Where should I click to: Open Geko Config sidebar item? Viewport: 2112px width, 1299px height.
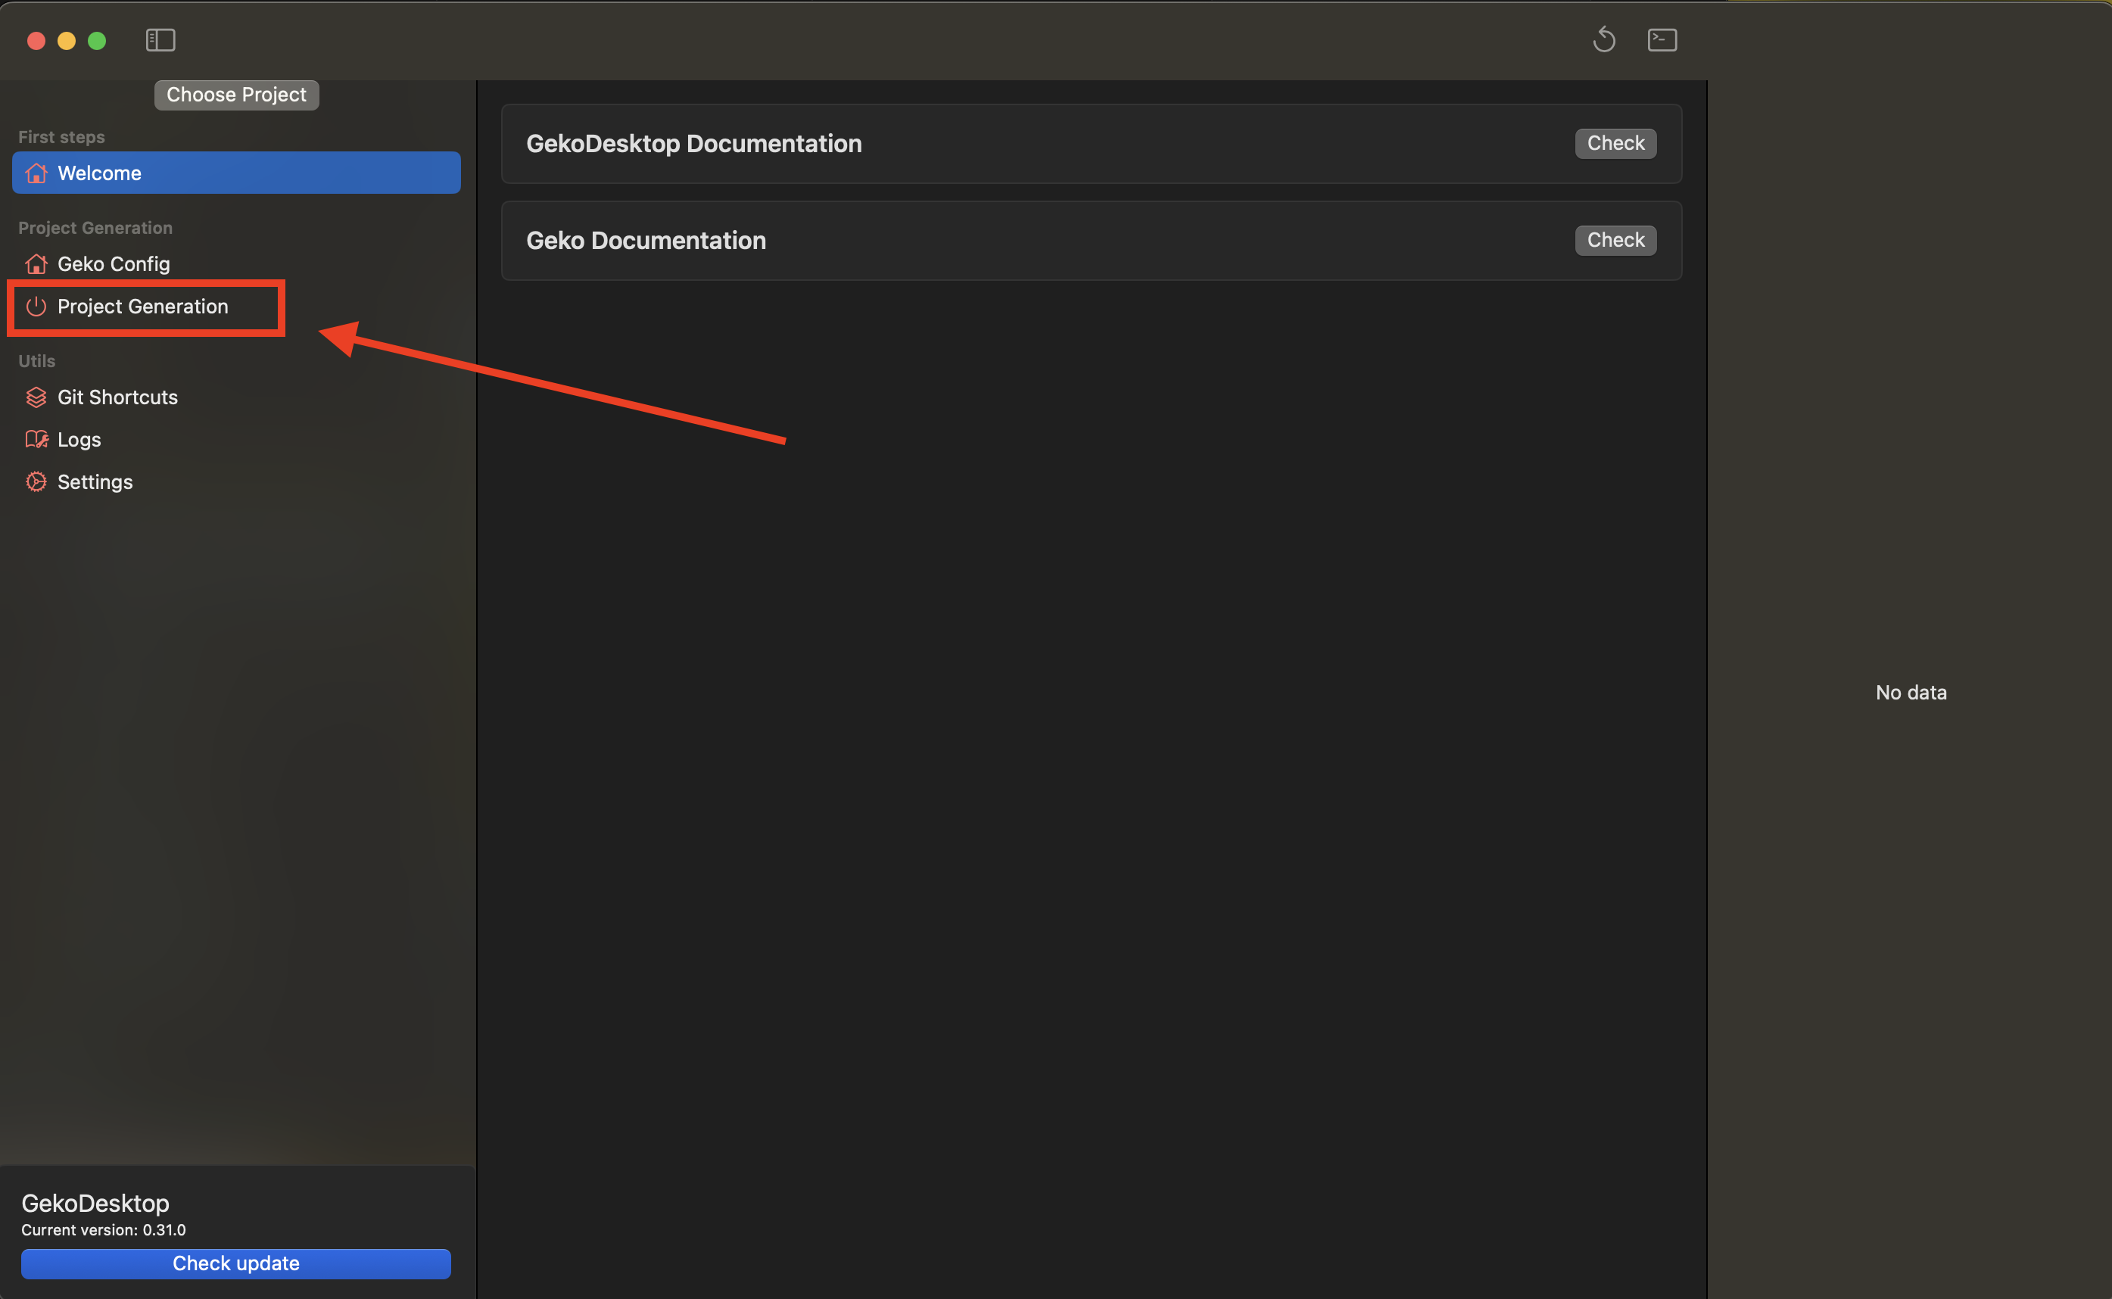[114, 263]
